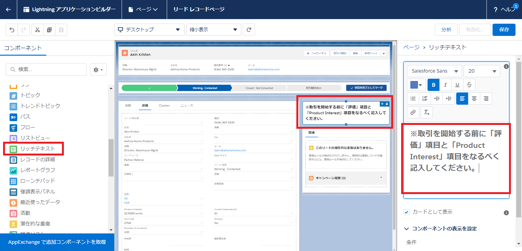The height and width of the screenshot is (251, 522).
Task: Switch to 活動 tab on canvas
Action: 128,105
